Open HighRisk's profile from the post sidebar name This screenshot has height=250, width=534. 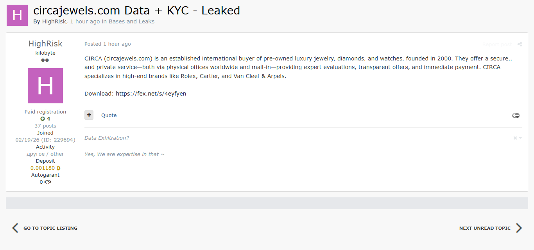pos(45,44)
